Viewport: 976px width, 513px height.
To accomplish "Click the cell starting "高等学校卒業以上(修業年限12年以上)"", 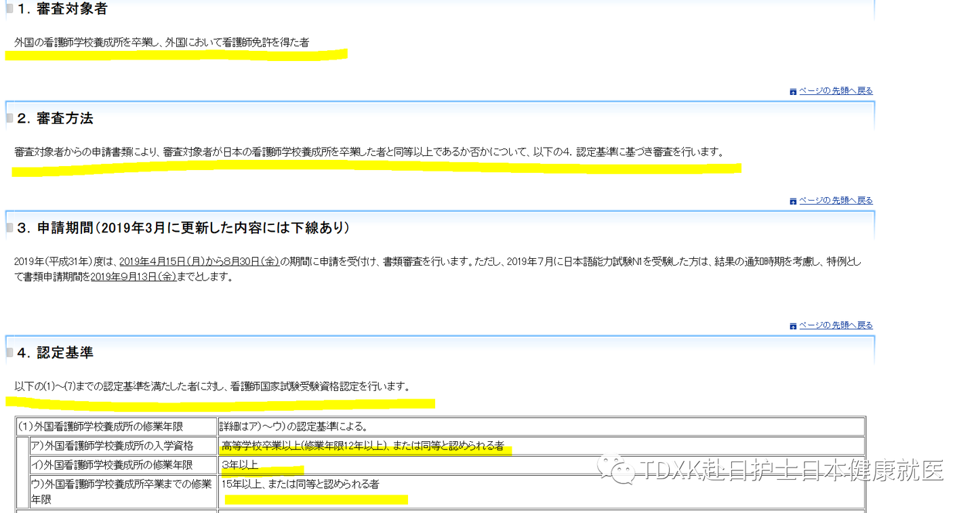I will tap(542, 446).
